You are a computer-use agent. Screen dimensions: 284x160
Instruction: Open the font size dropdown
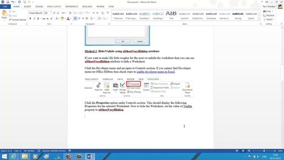click(x=51, y=13)
